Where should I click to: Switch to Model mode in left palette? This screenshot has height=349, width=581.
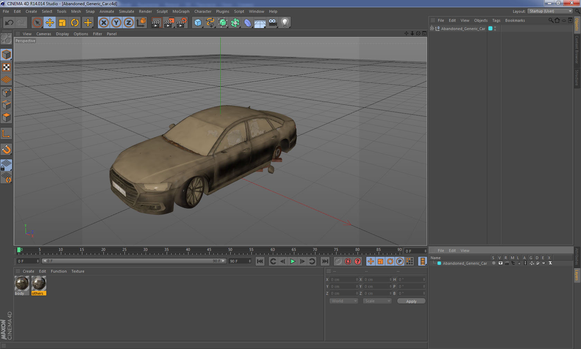click(x=7, y=55)
